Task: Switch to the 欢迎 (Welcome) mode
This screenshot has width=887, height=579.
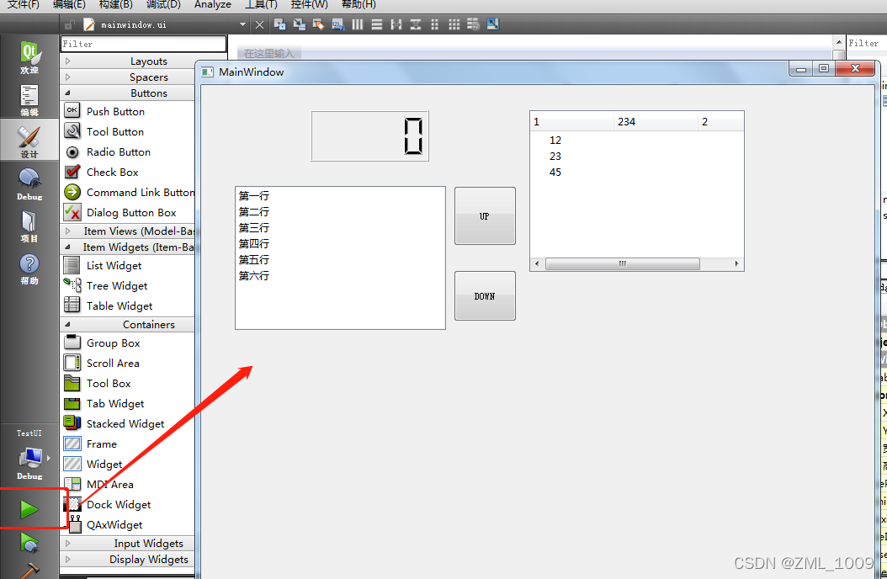Action: pos(29,59)
